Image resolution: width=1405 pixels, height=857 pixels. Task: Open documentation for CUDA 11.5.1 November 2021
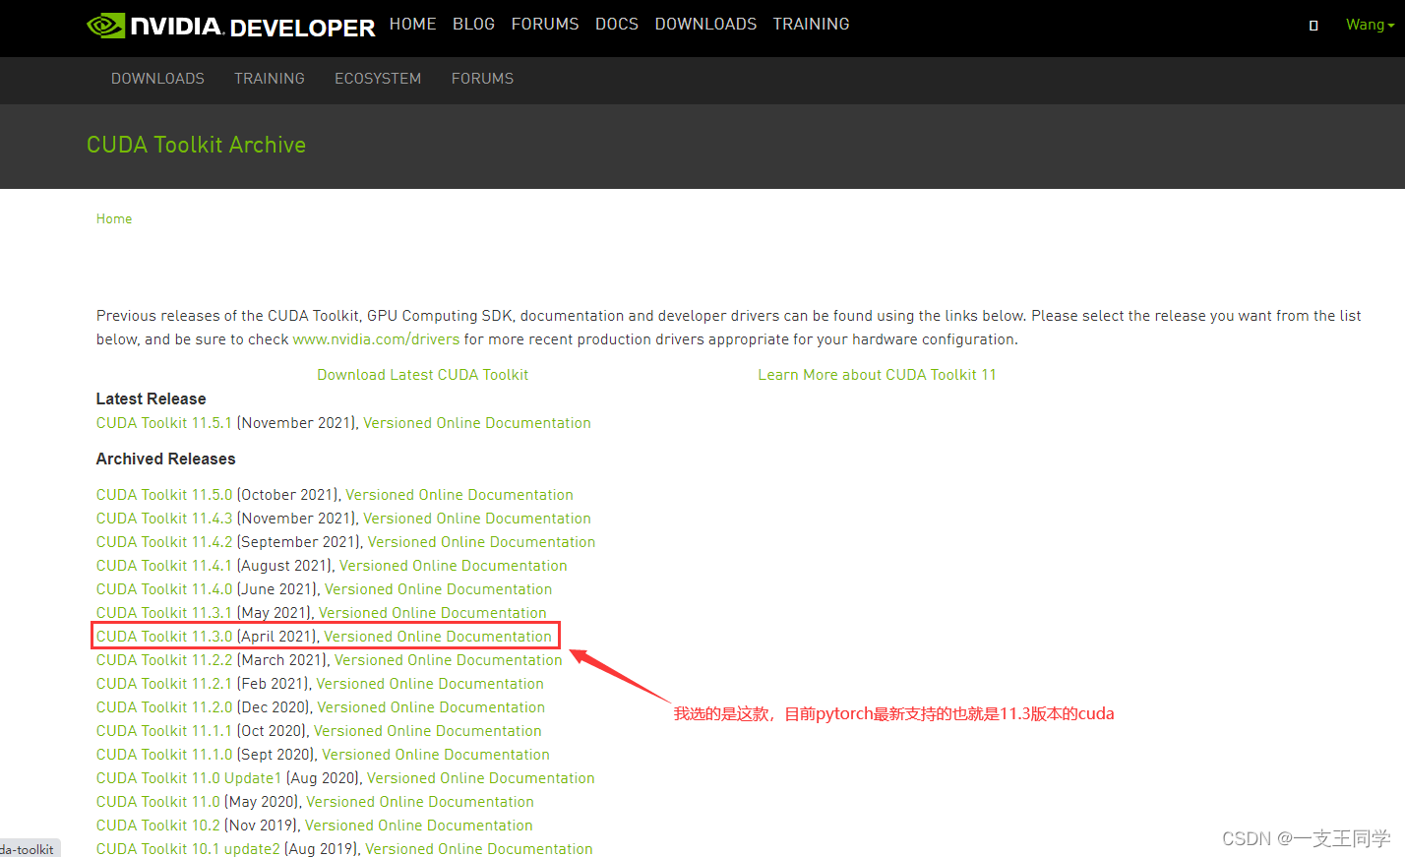477,423
